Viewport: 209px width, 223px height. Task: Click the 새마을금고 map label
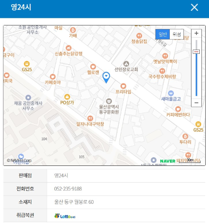(171, 99)
